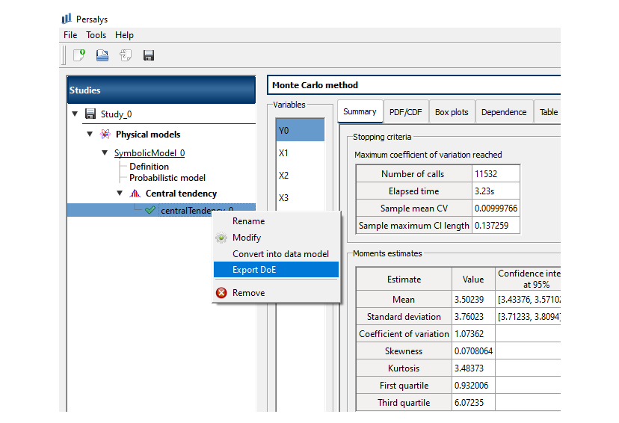619x423 pixels.
Task: Select variable X2 in Variables list
Action: pyautogui.click(x=284, y=176)
